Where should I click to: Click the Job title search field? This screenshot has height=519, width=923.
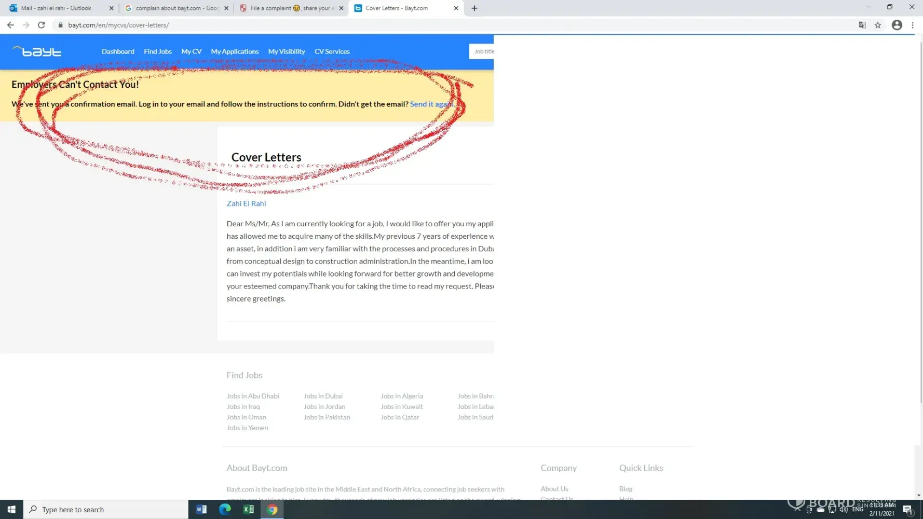[x=481, y=51]
